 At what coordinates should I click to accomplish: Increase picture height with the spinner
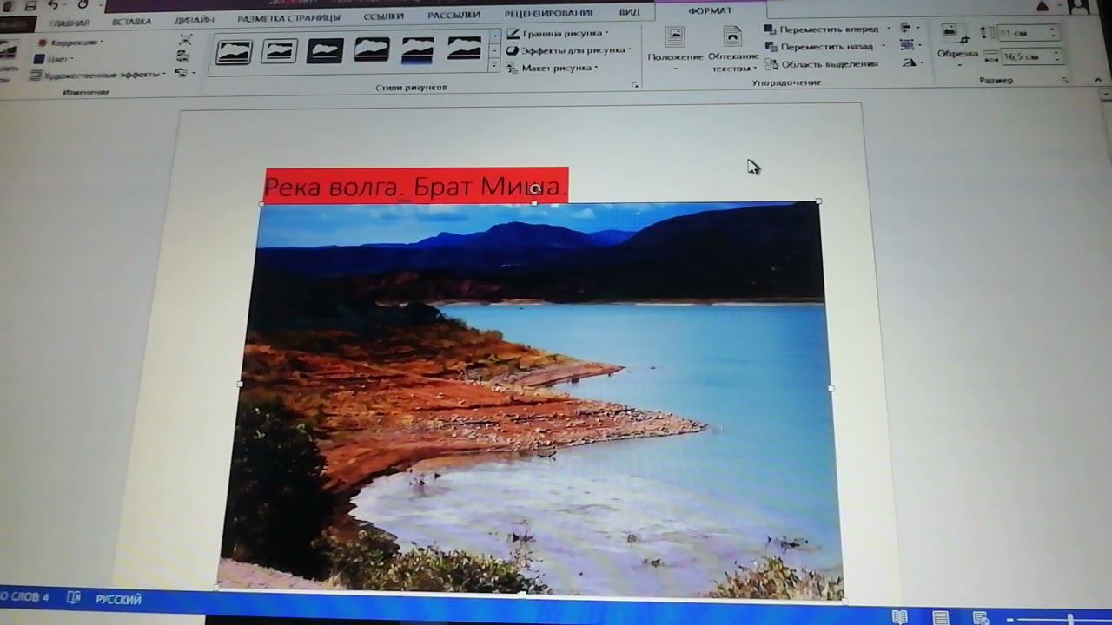(1053, 30)
